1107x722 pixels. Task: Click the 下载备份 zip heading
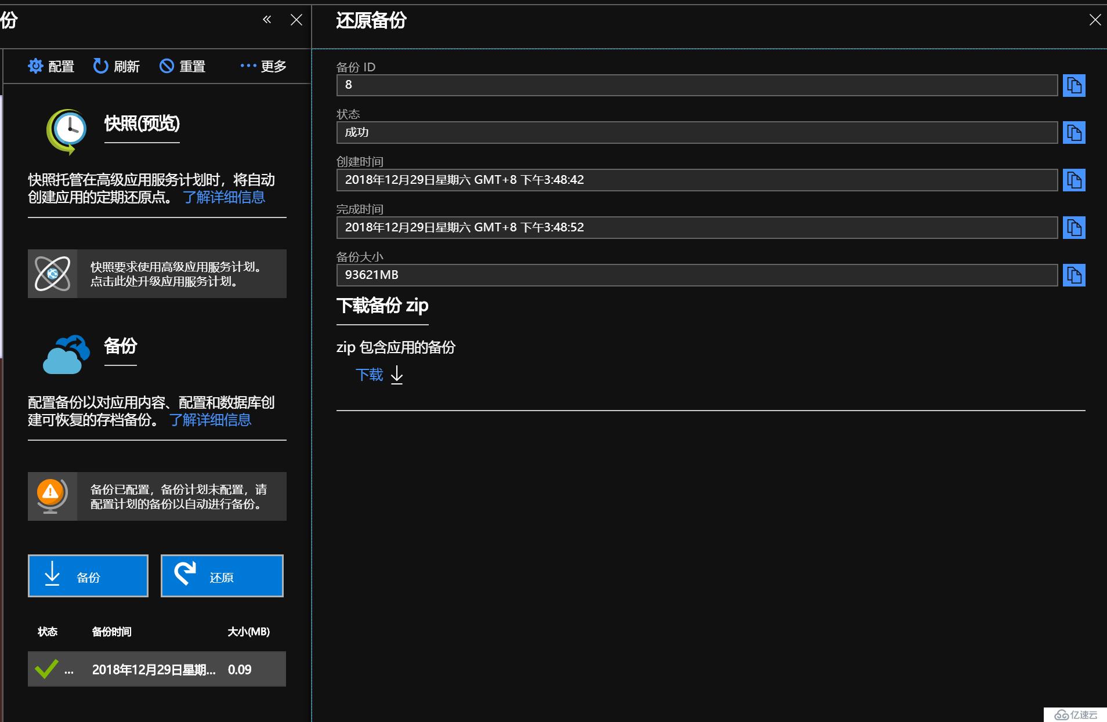(x=382, y=305)
